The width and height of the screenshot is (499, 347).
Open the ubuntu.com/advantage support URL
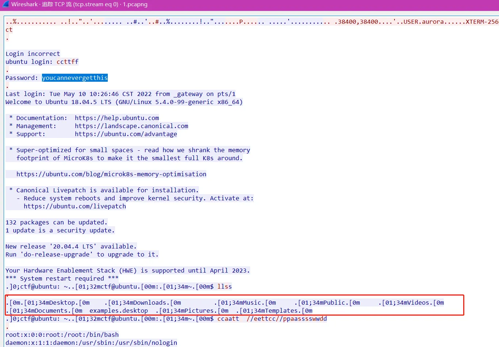pyautogui.click(x=126, y=134)
